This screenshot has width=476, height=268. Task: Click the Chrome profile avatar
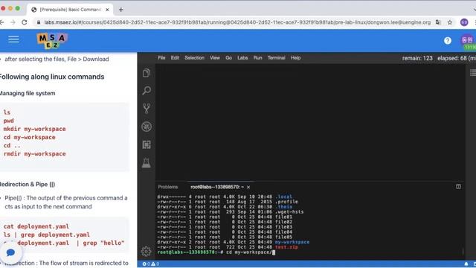464,22
